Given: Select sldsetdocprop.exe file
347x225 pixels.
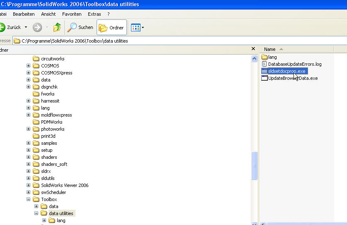Looking at the screenshot, I should point(284,71).
